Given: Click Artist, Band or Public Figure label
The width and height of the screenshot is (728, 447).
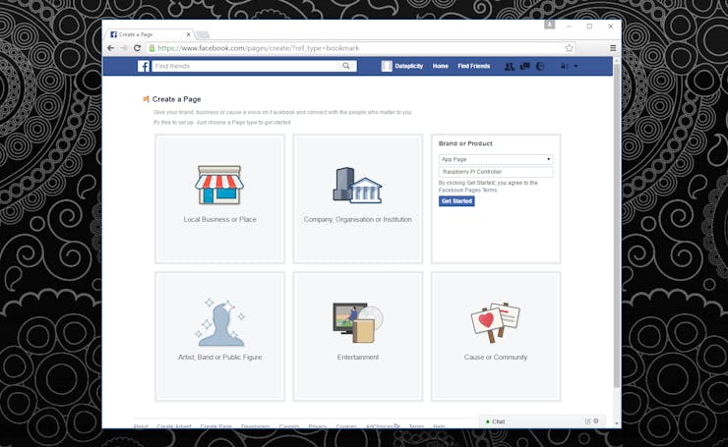Looking at the screenshot, I should pyautogui.click(x=219, y=357).
